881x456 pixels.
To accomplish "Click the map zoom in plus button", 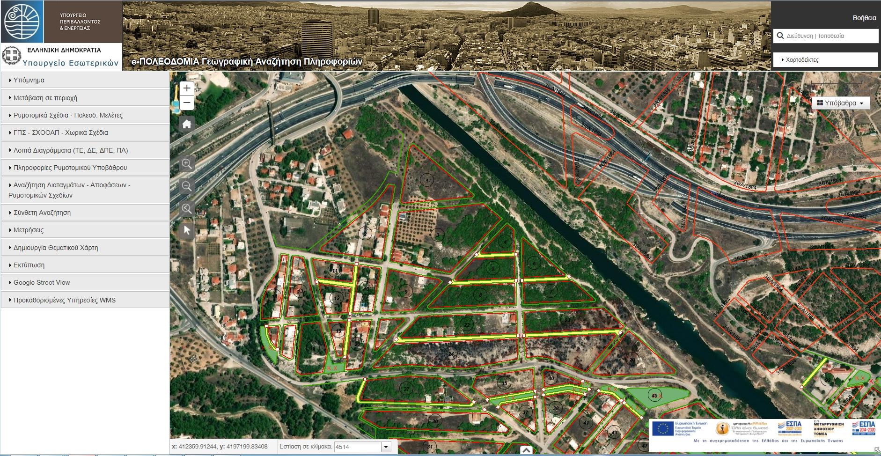I will [x=187, y=88].
